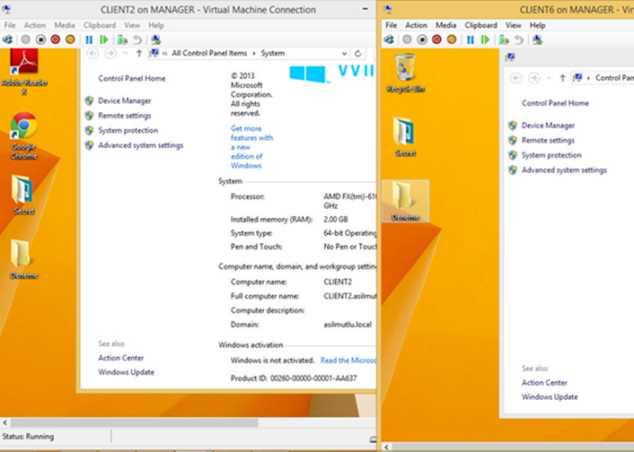Viewport: 634px width, 452px height.
Task: Click the horizontal scrollbar in the CLIENT2 window
Action: [135, 422]
